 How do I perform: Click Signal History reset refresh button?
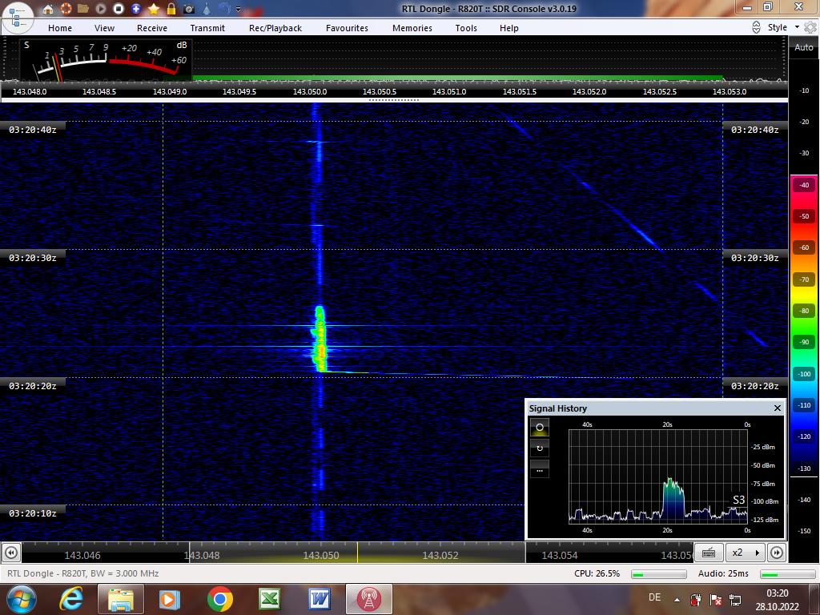(x=540, y=448)
